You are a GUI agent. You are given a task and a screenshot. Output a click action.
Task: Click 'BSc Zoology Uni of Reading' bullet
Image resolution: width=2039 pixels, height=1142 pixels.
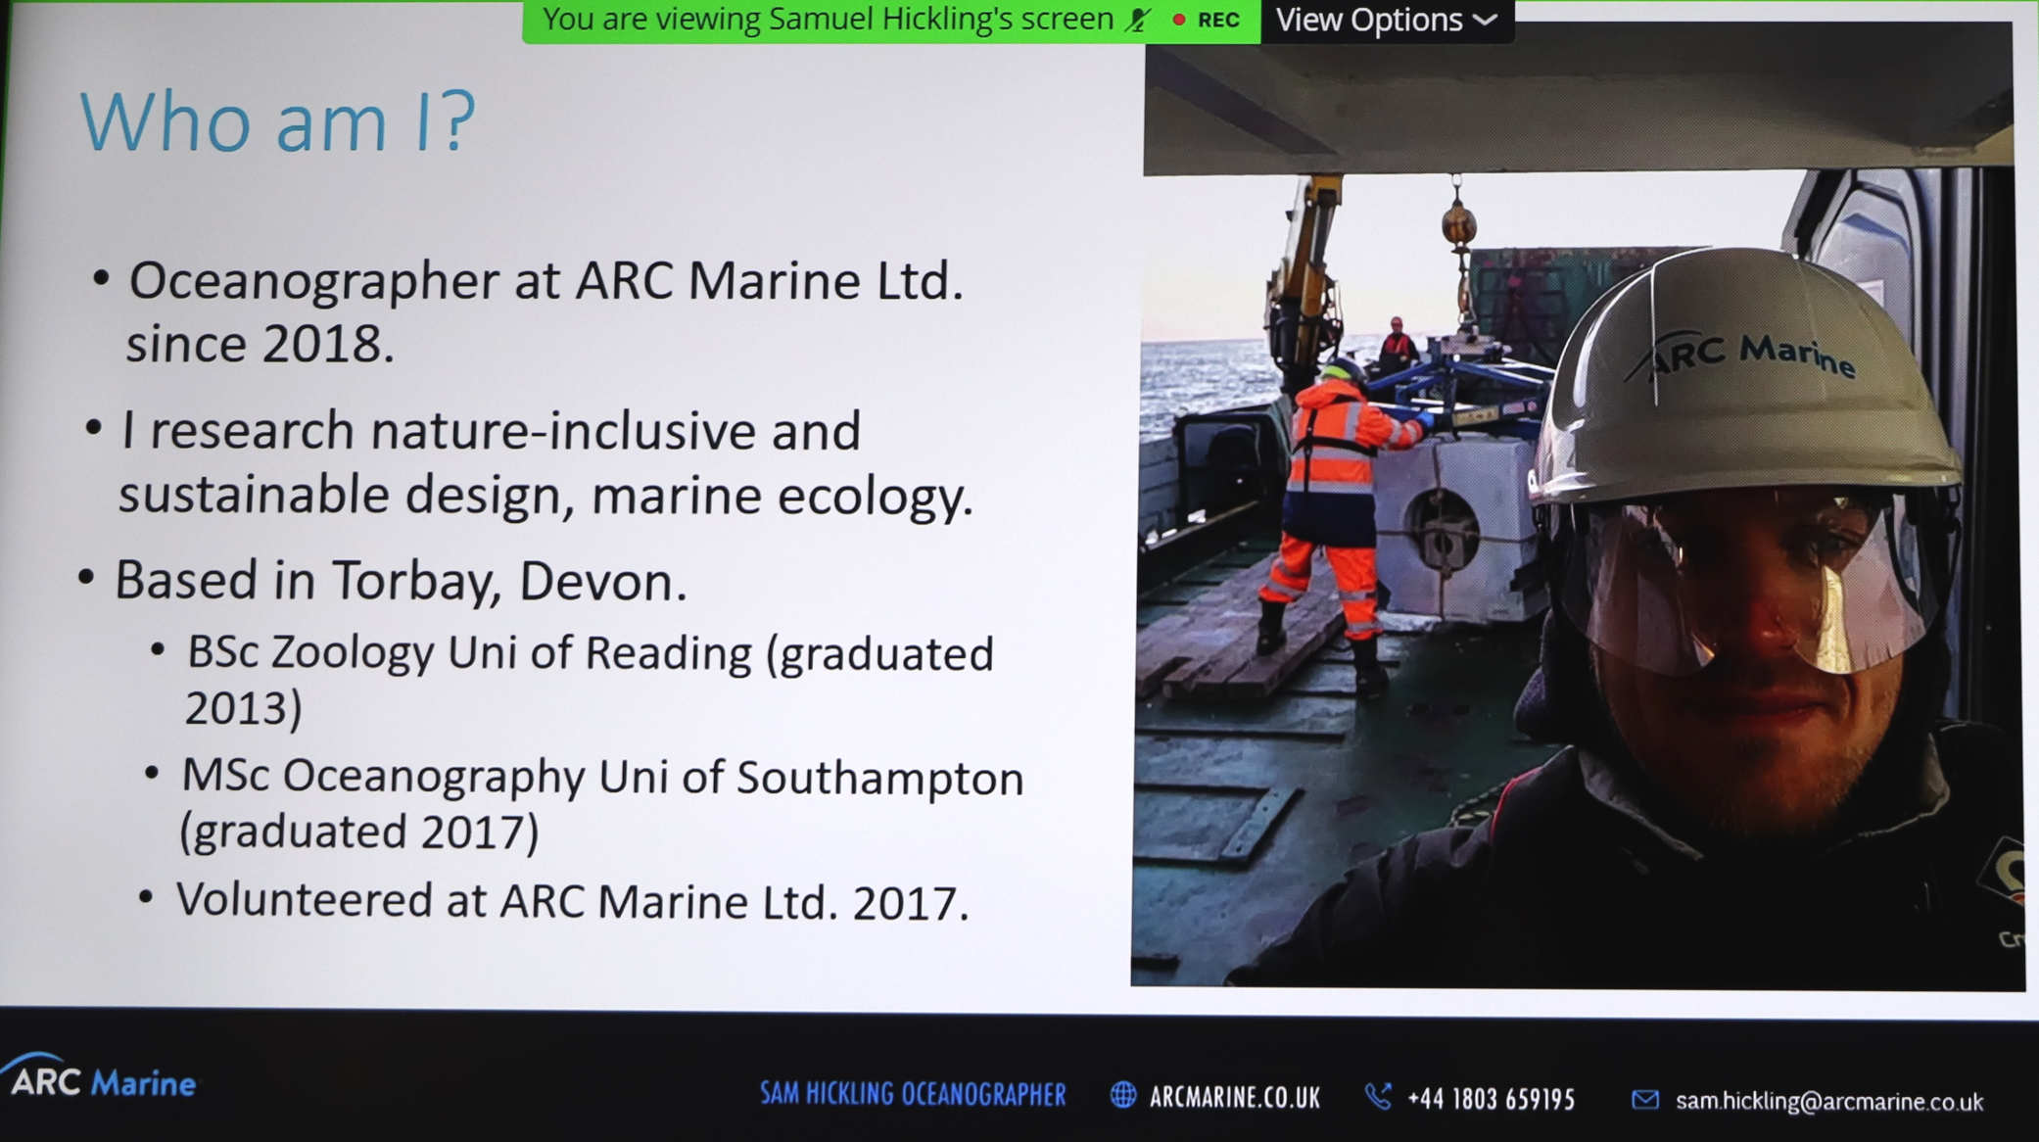469,652
